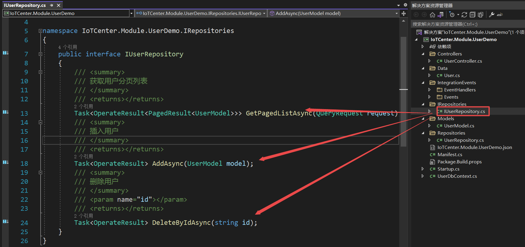Viewport: 525px width, 247px height.
Task: Click the '4 个引用' CodeLens link
Action: click(x=68, y=47)
